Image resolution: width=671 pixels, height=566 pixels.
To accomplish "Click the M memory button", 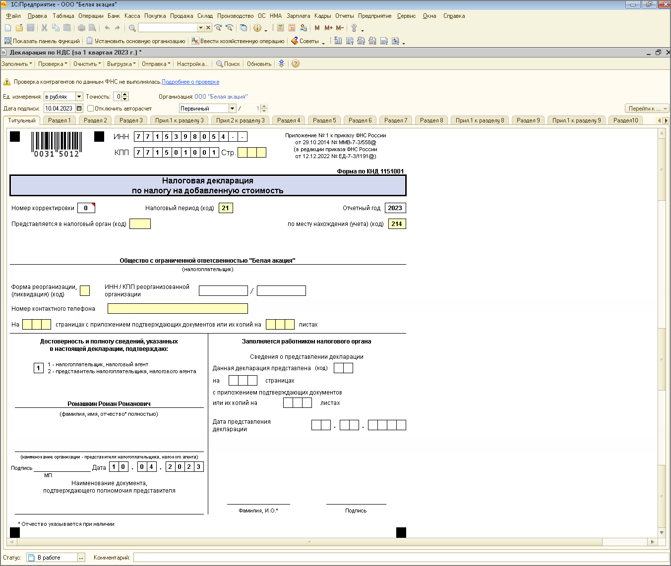I will pyautogui.click(x=317, y=28).
